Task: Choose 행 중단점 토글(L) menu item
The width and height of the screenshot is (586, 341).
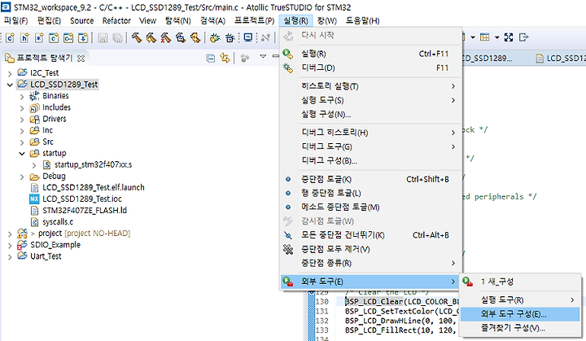Action: (x=371, y=194)
